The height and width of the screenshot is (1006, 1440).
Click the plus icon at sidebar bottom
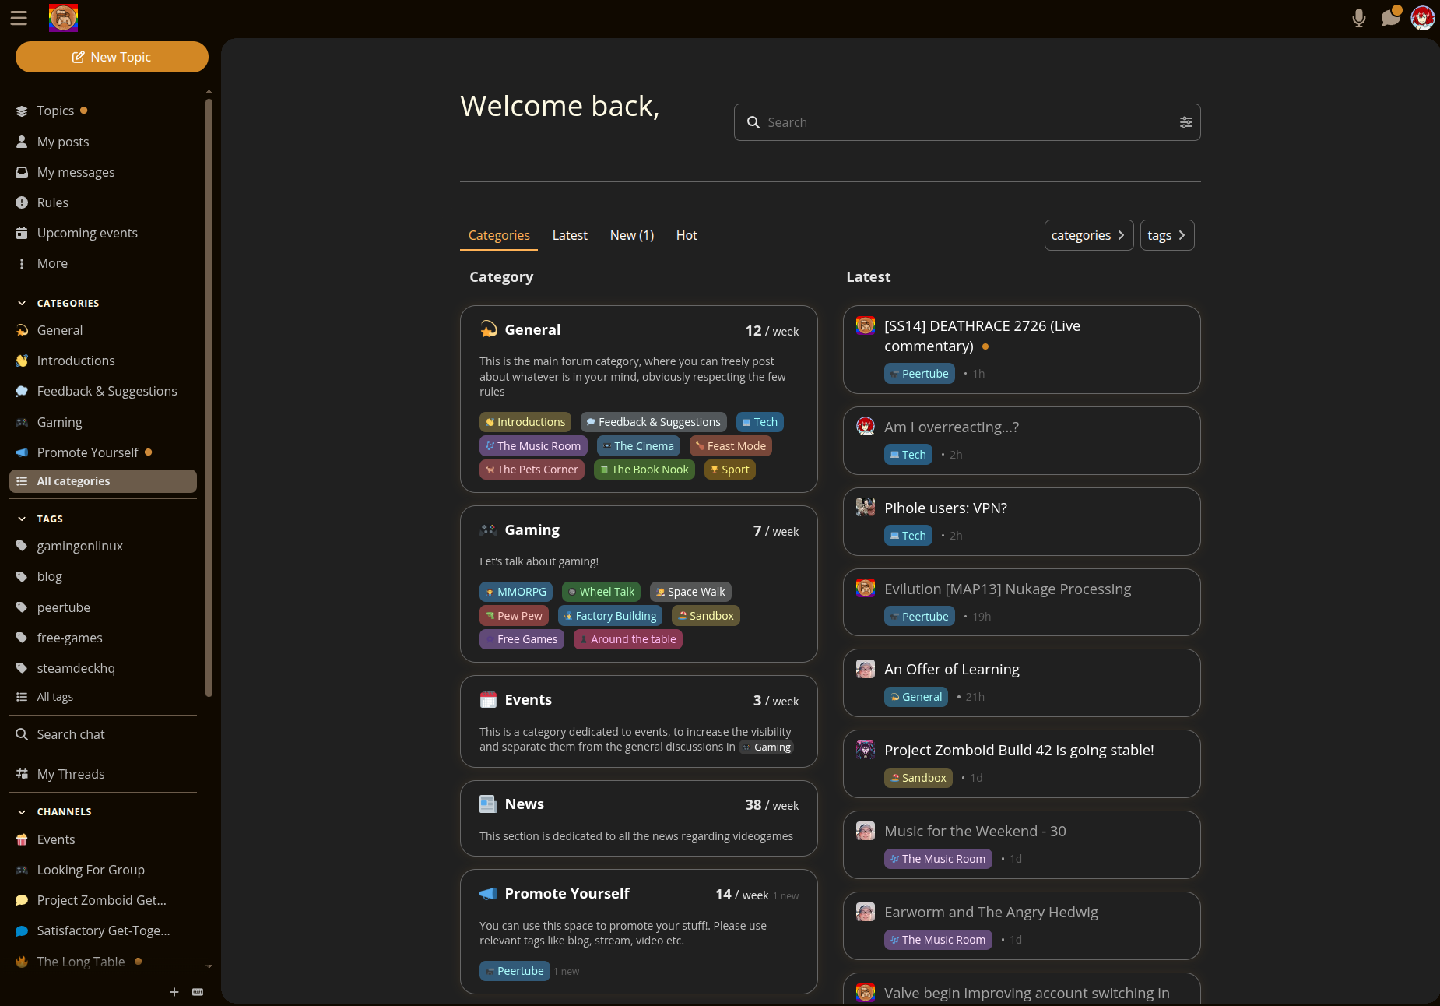[x=174, y=991]
